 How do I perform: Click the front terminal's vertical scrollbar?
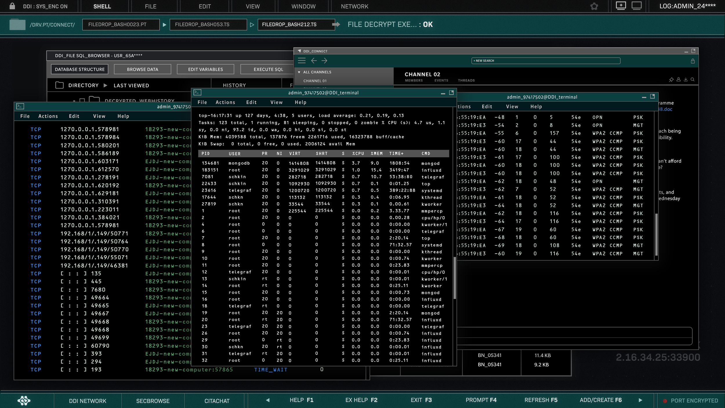point(454,278)
